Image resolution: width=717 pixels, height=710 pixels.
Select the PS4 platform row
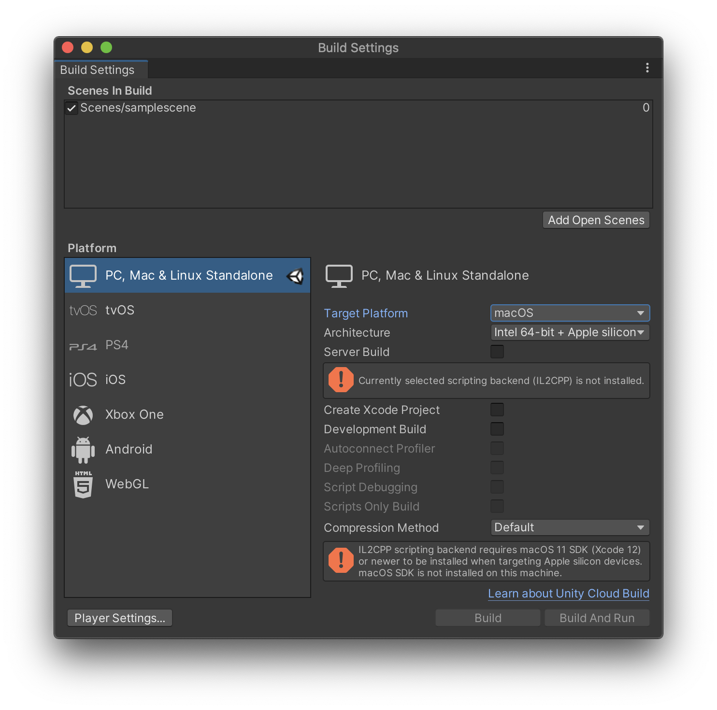[x=187, y=345]
